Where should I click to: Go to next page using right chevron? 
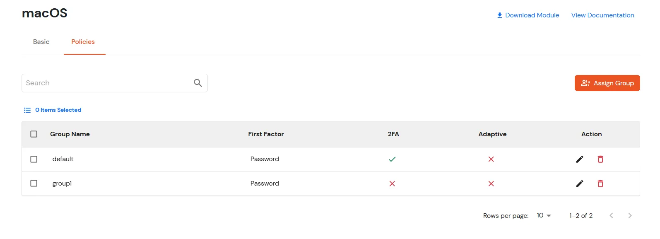[630, 215]
